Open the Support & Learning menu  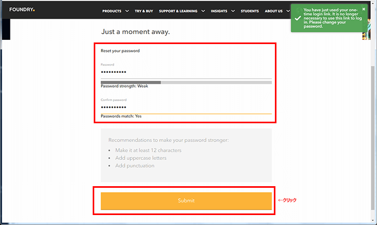point(178,11)
